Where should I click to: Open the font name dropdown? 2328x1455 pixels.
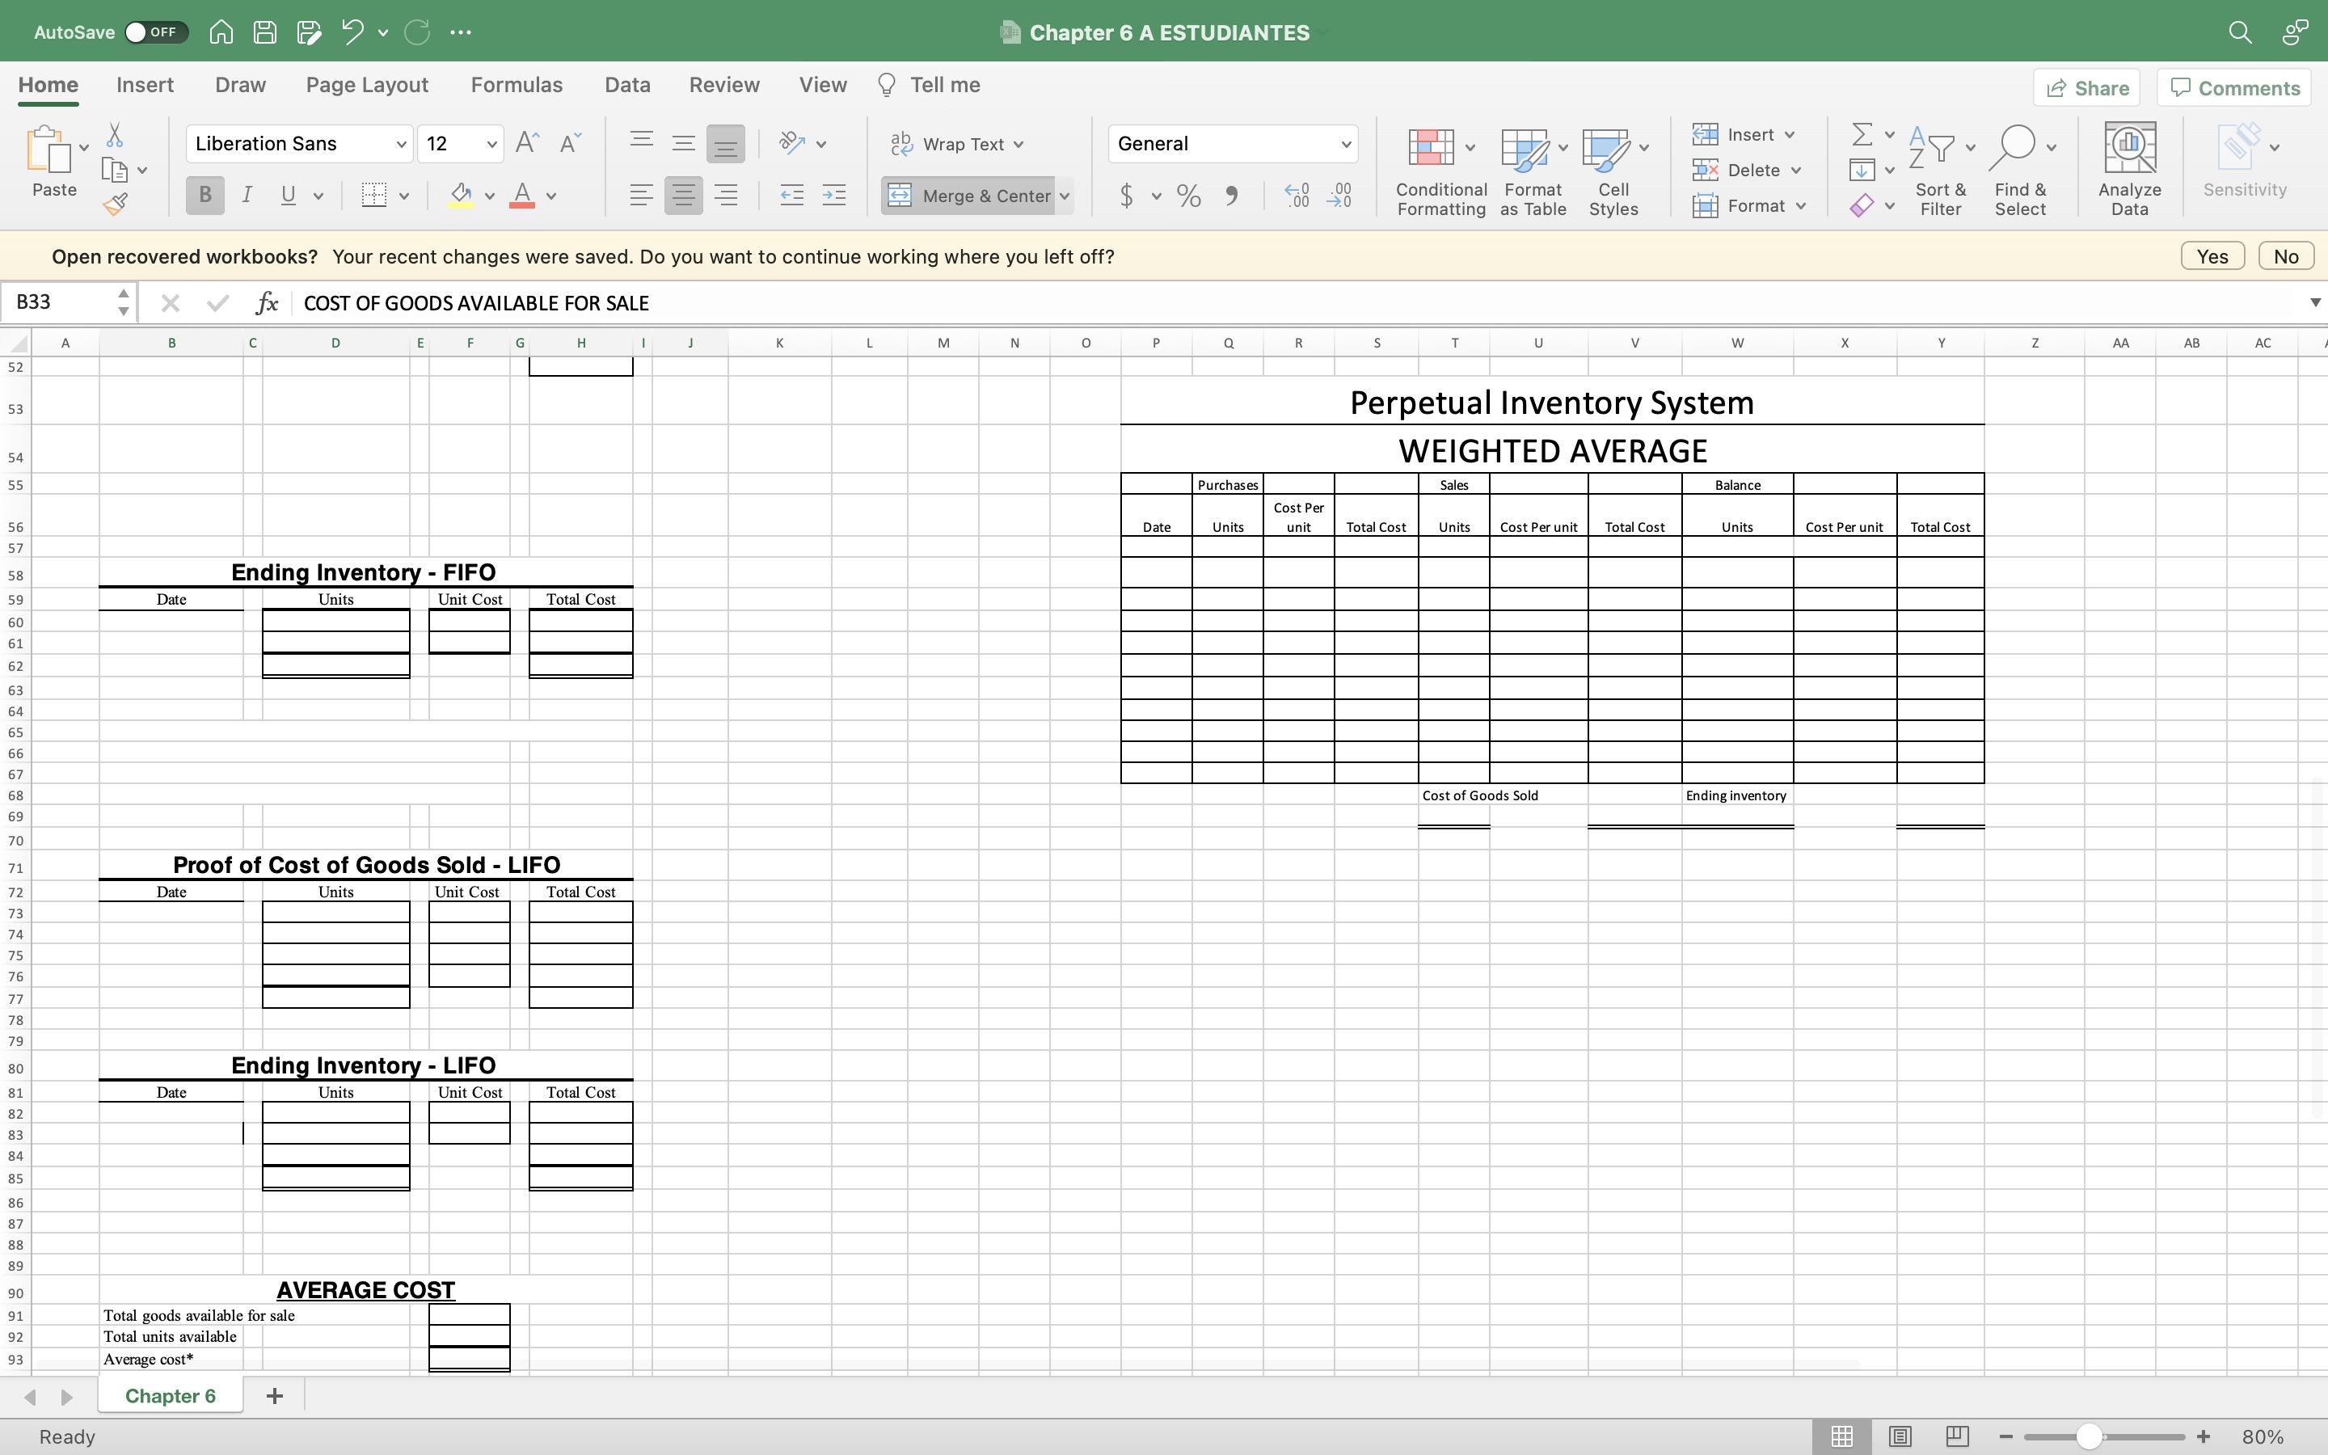point(400,145)
